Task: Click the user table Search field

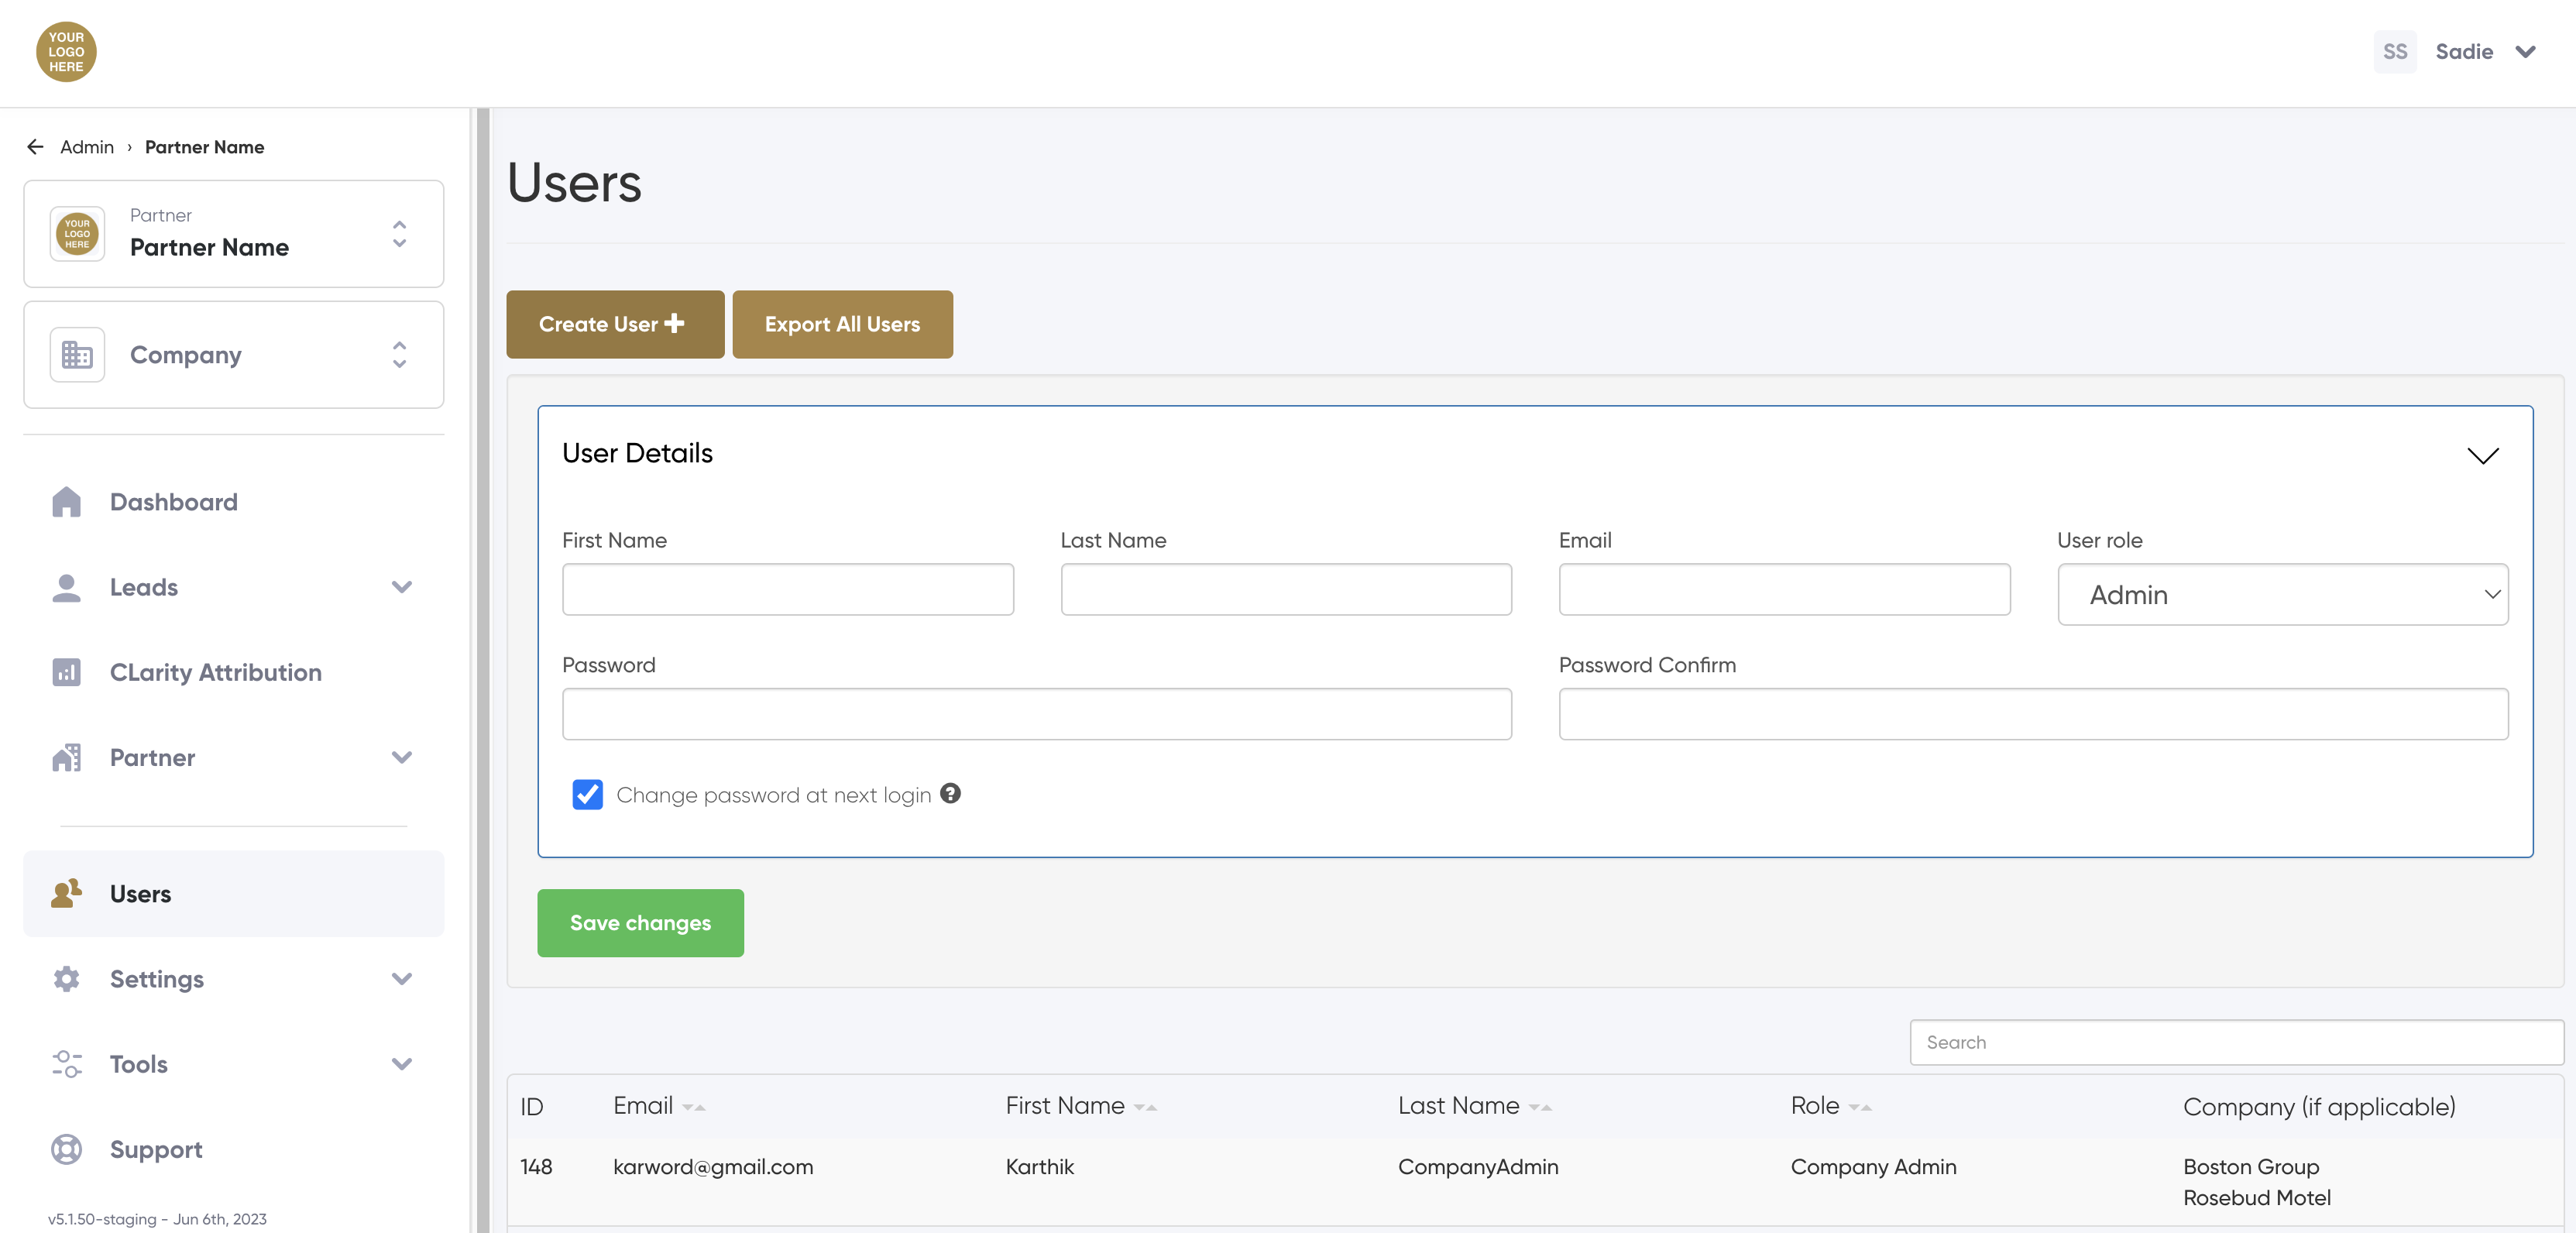Action: coord(2236,1042)
